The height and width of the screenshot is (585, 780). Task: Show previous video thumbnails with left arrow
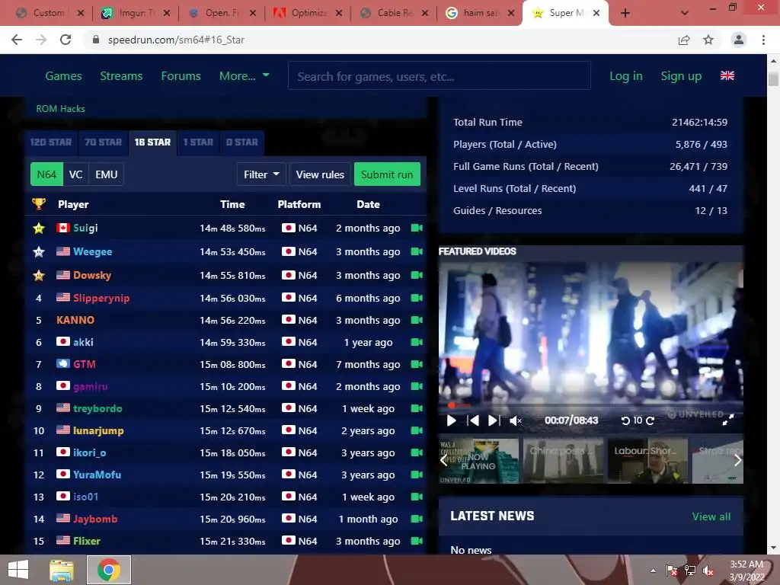[x=444, y=461]
